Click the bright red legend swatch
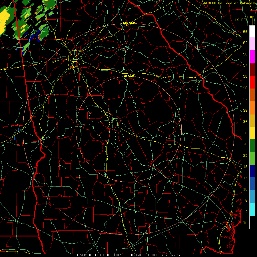 point(252,82)
